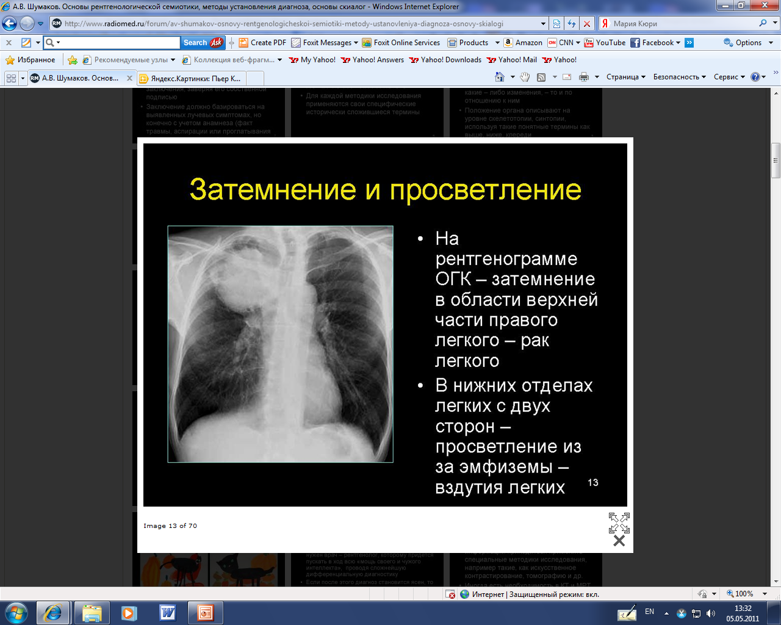
Task: Open the Amazon toolbar link
Action: tap(524, 43)
